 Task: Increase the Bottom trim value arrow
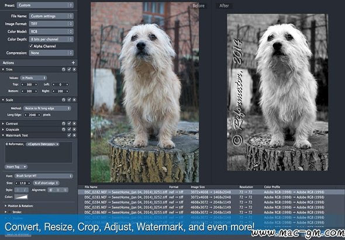(36, 91)
